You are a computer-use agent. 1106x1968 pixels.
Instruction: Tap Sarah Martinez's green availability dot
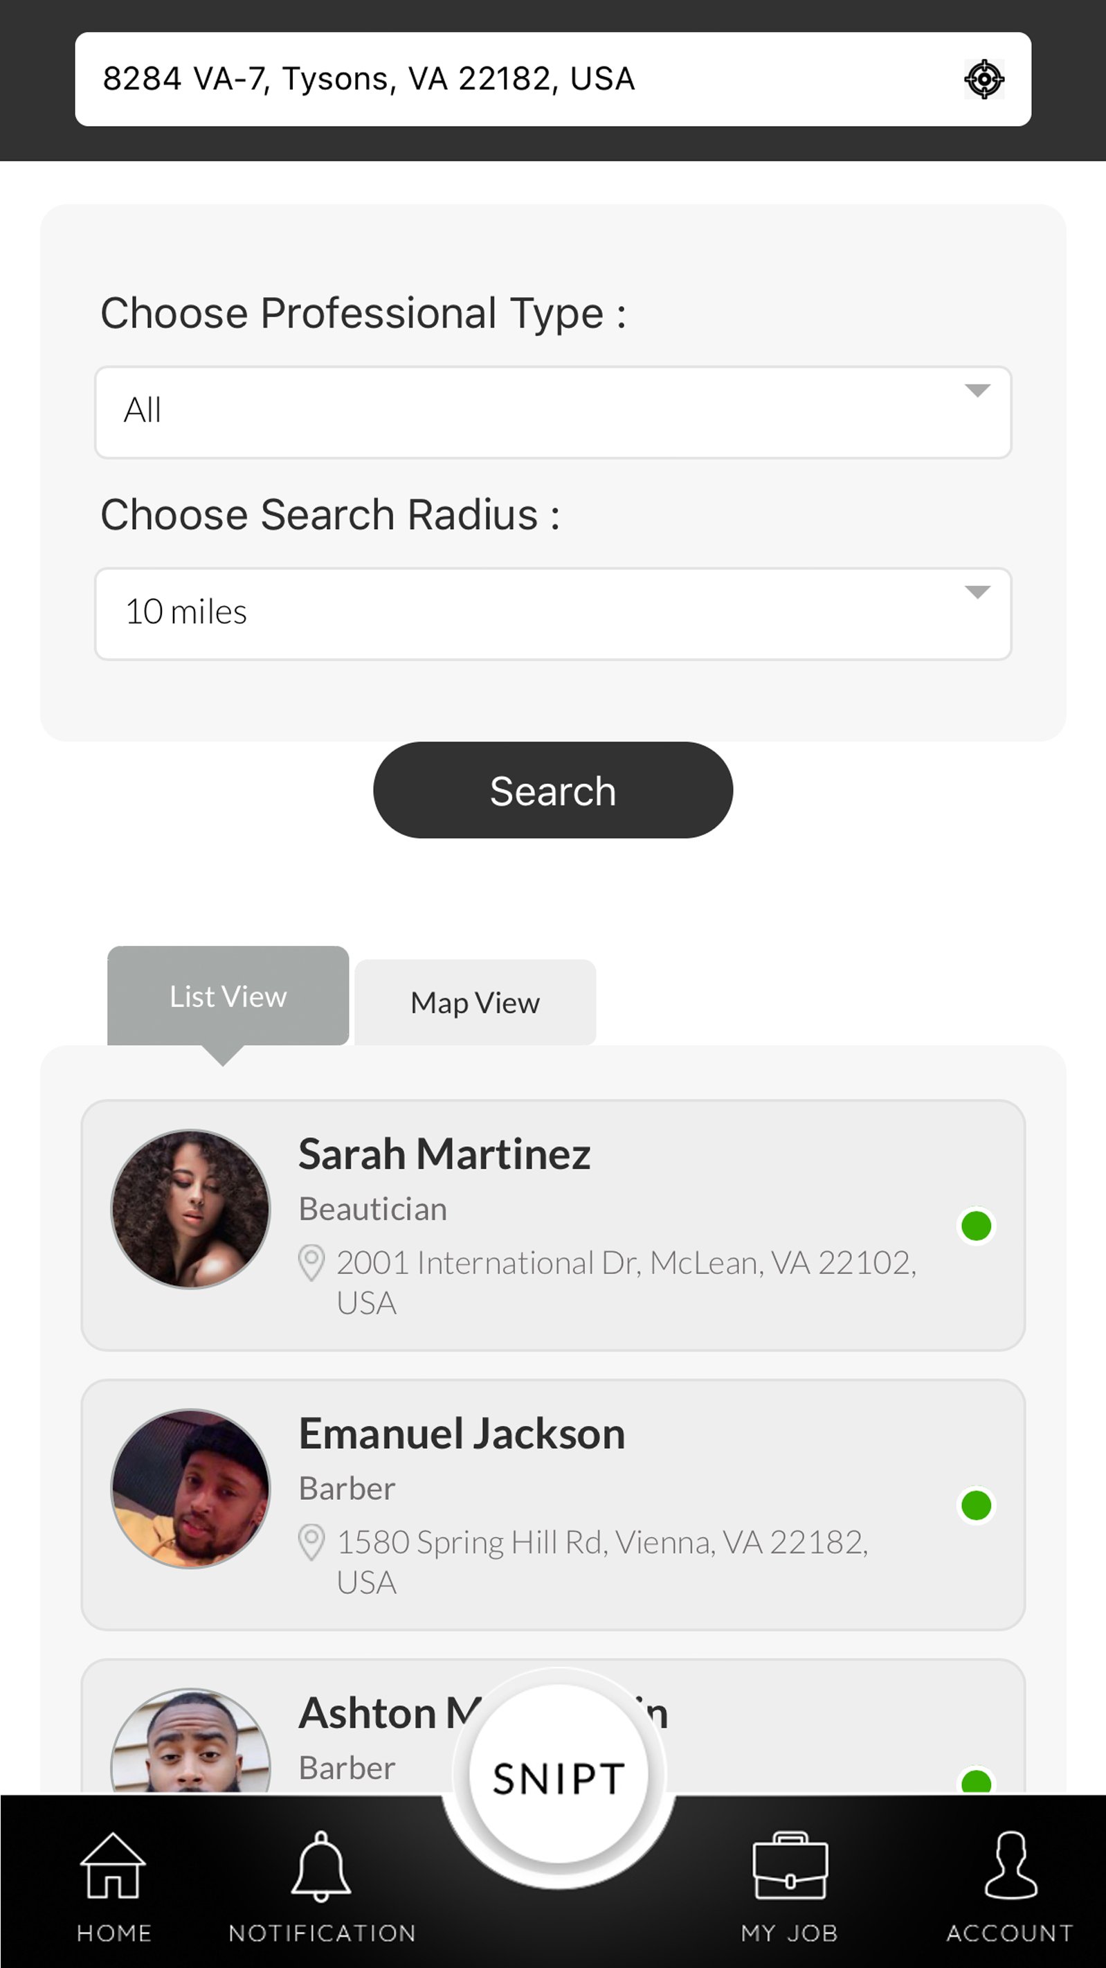point(975,1226)
